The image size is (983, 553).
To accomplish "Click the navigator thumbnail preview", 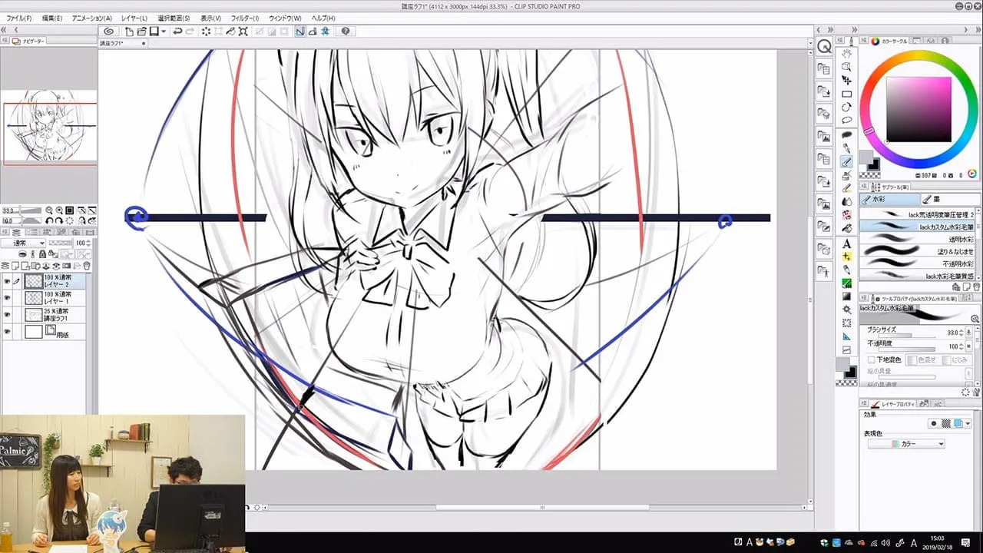I will (48, 131).
